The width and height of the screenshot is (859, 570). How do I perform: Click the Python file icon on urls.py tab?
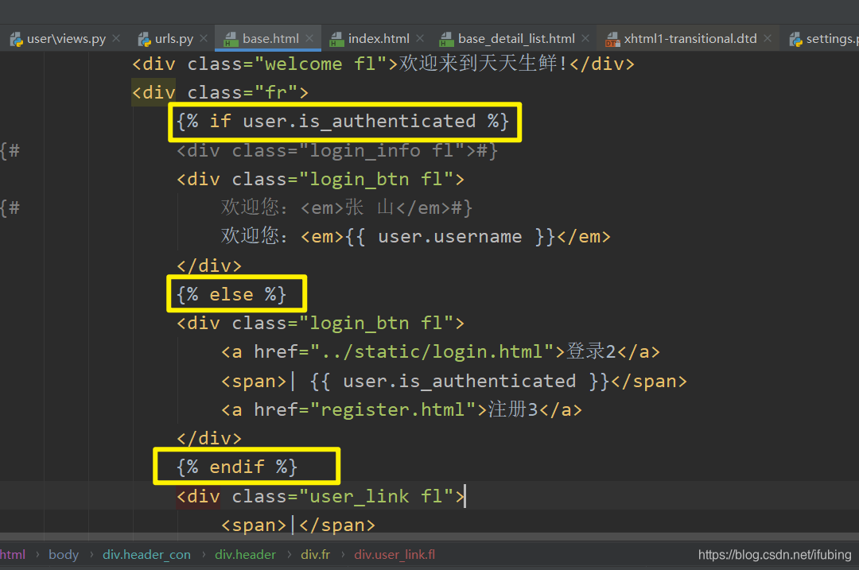click(x=145, y=39)
